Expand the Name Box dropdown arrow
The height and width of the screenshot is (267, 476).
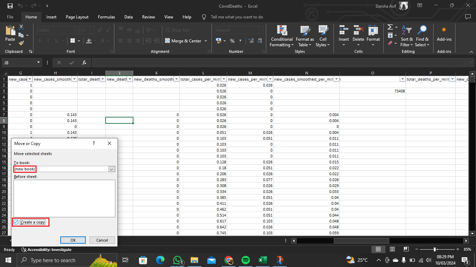point(39,63)
